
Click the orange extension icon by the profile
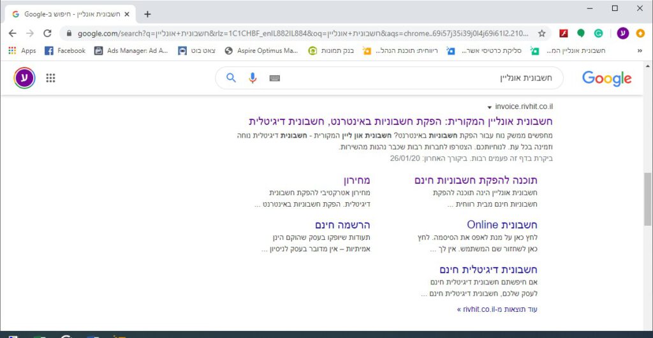coord(640,33)
